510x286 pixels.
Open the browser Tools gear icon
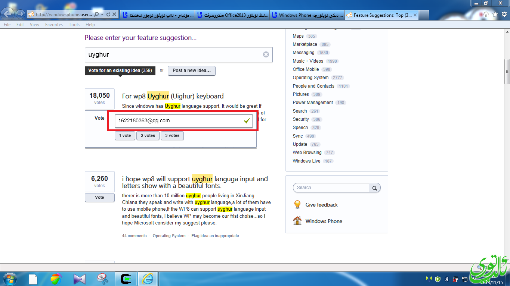point(504,15)
